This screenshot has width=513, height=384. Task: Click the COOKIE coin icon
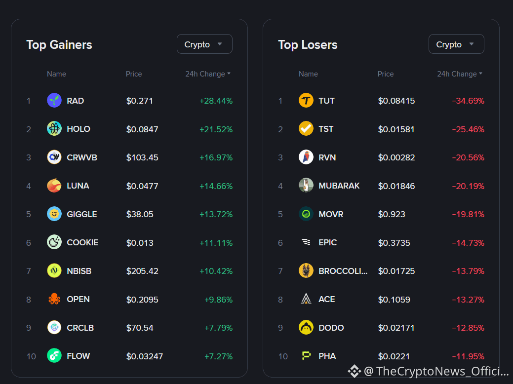coord(54,242)
